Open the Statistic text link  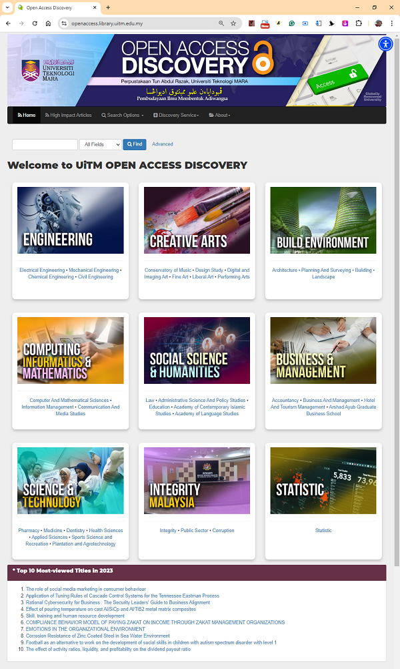click(x=323, y=530)
